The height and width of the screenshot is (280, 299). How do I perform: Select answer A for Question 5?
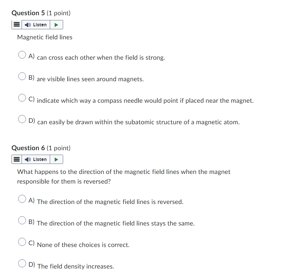(22, 55)
